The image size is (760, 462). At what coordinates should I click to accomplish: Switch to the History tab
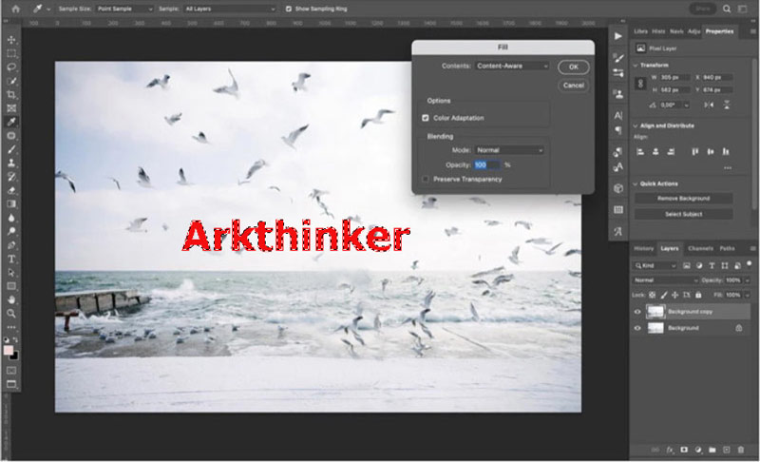[644, 249]
